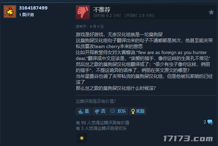Open the "不推荐" review title

click(x=102, y=9)
